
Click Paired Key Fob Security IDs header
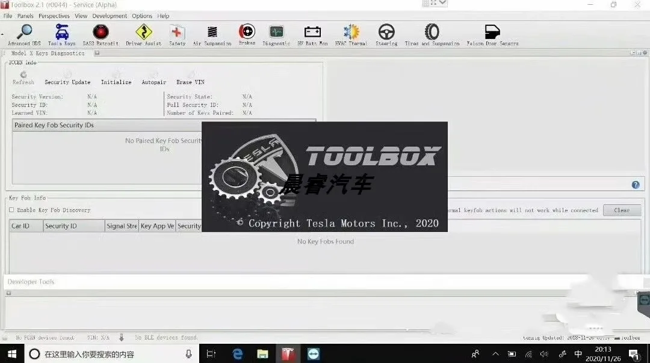pyautogui.click(x=54, y=125)
